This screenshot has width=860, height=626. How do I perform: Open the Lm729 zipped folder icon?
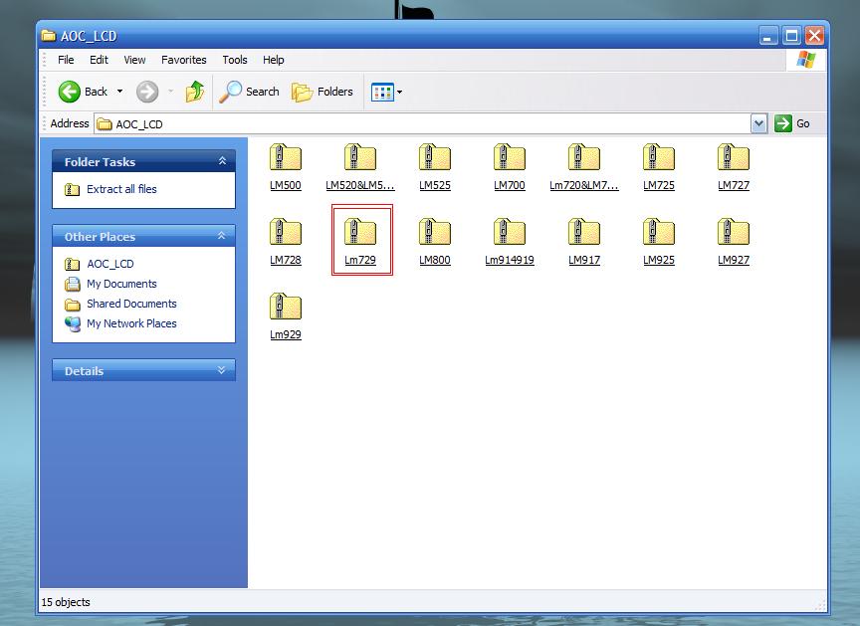point(360,232)
